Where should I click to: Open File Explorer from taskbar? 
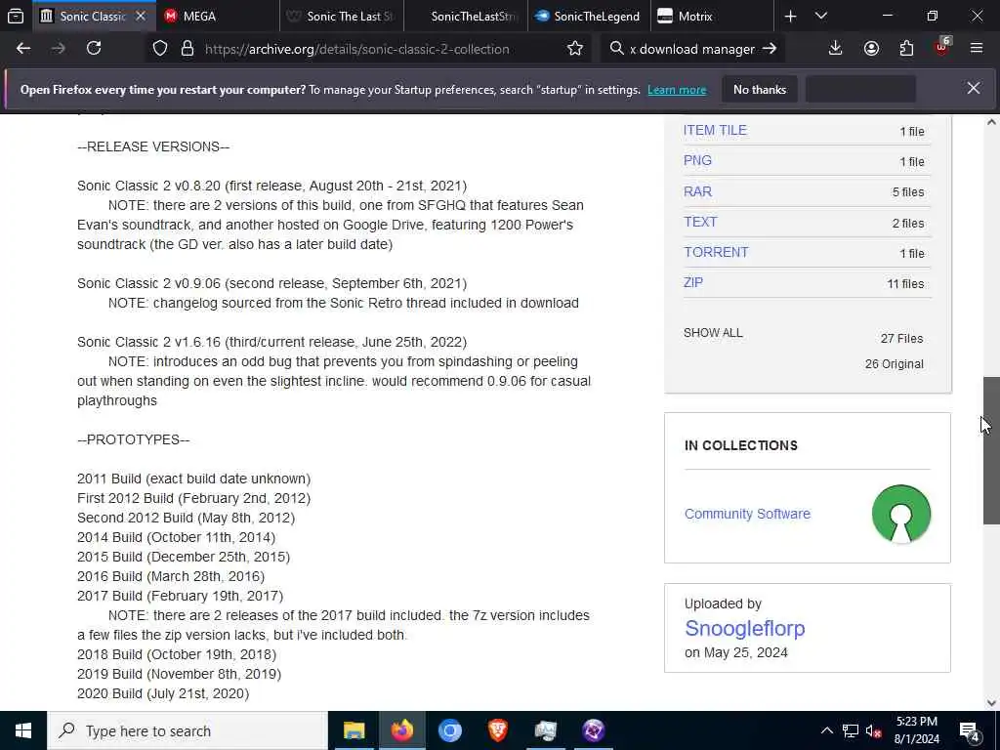point(354,730)
